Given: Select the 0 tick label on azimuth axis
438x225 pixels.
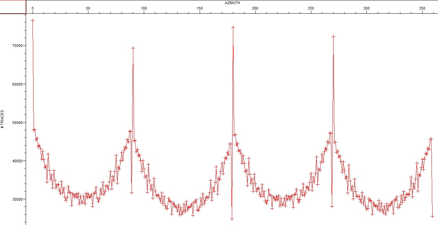Looking at the screenshot, I should click(x=33, y=8).
